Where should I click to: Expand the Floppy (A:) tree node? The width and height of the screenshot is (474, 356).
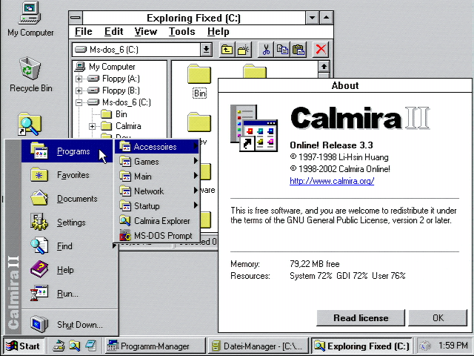[79, 79]
